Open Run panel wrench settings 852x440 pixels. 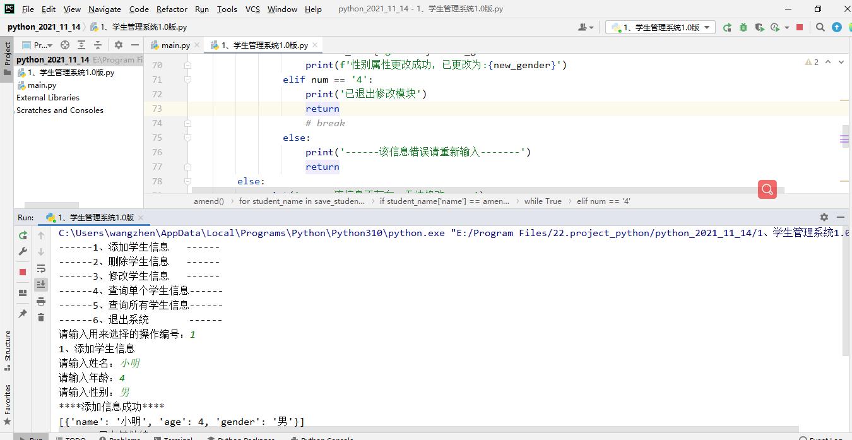(x=23, y=251)
